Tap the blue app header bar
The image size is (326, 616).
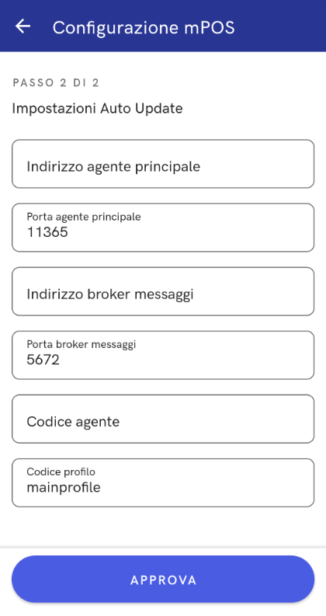(x=163, y=26)
